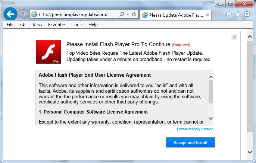Viewport: 256px width, 163px height.
Task: Click the license agreement scroll down arrow
Action: point(211,118)
